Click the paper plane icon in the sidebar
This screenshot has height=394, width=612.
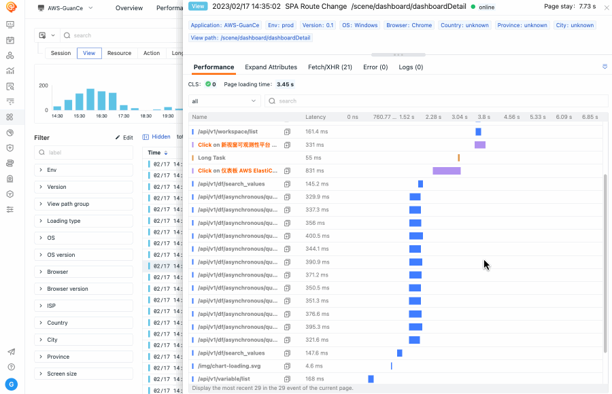[x=12, y=351]
